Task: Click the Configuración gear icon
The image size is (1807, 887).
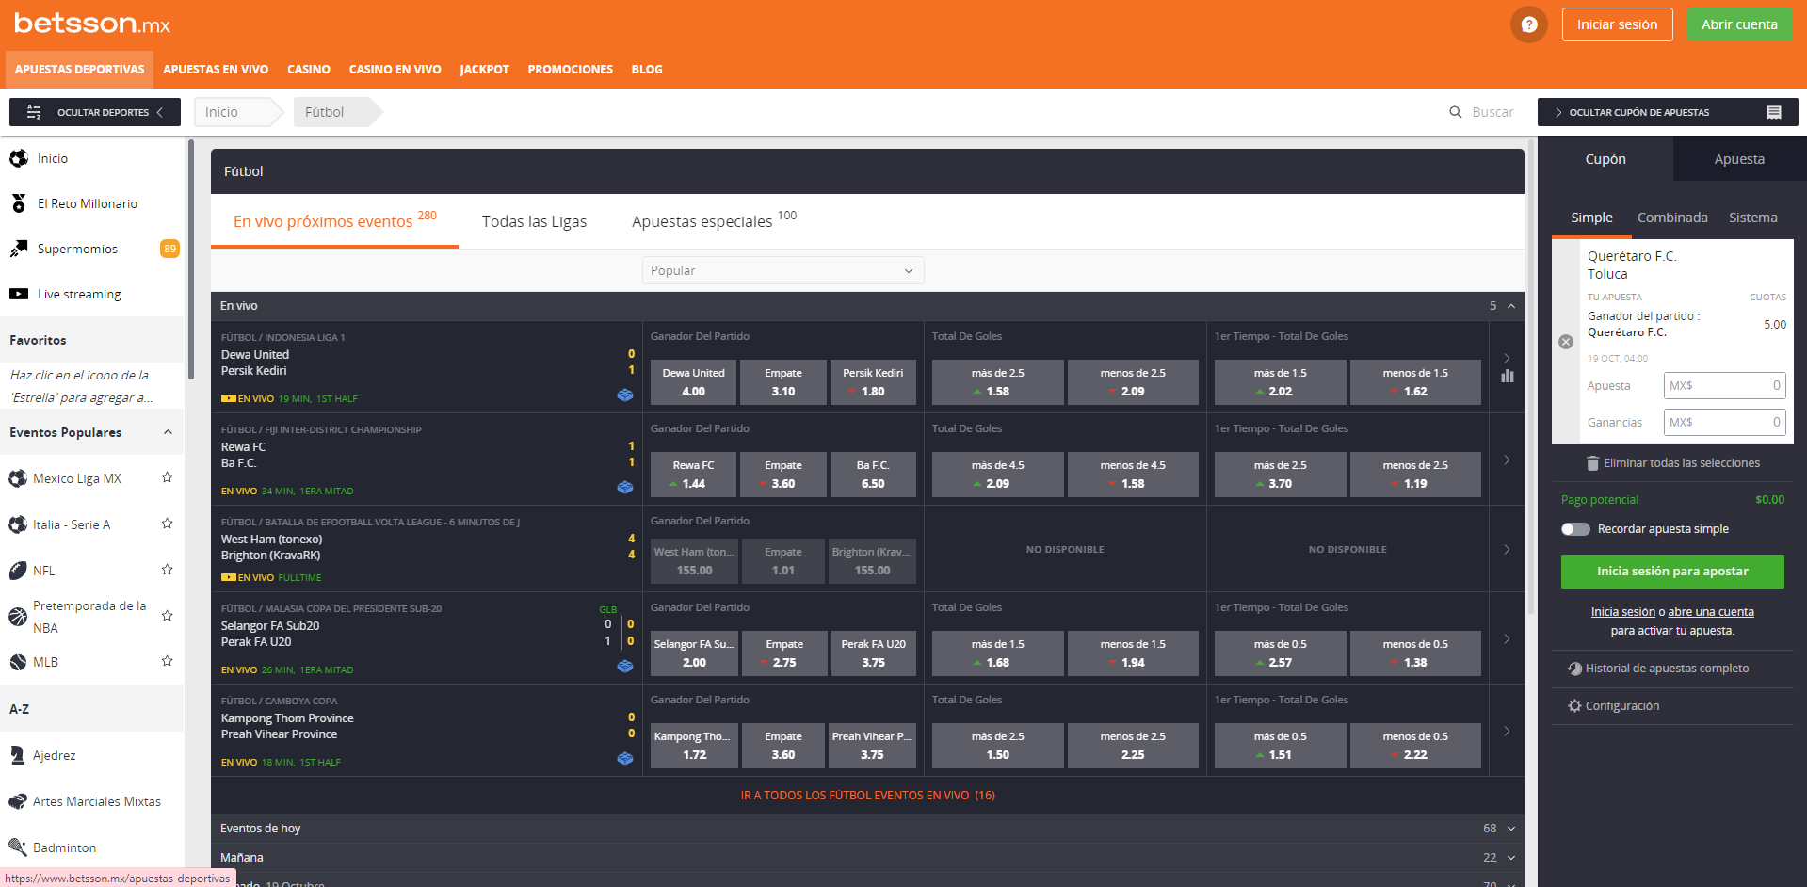Action: coord(1574,706)
